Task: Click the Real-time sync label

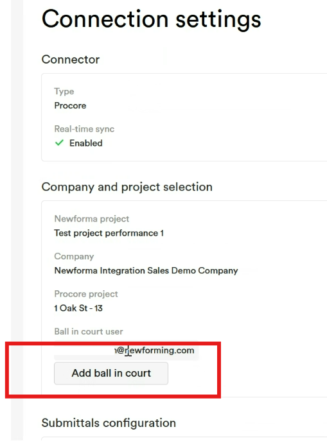Action: coord(84,129)
